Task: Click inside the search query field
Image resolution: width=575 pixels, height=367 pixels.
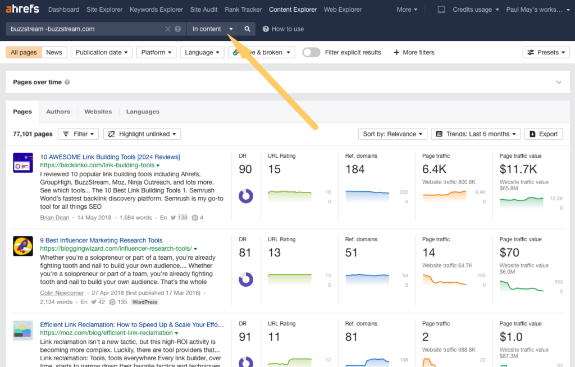Action: tap(84, 29)
